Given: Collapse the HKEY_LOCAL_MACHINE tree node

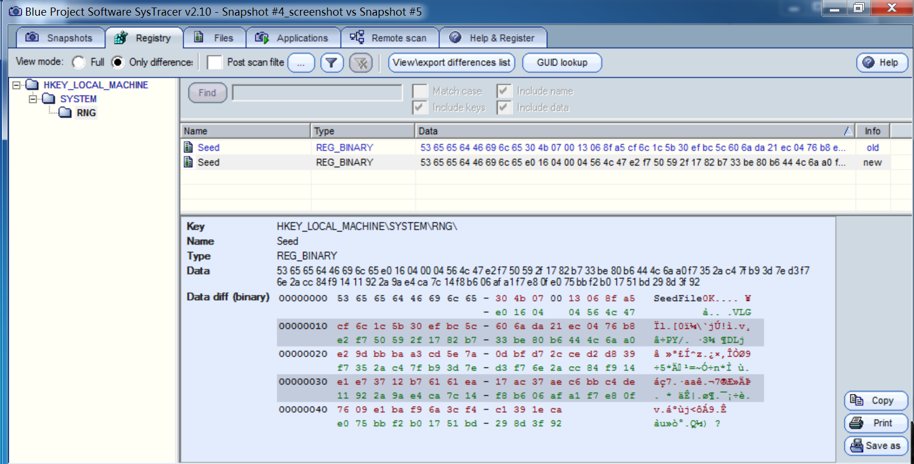Looking at the screenshot, I should (17, 85).
